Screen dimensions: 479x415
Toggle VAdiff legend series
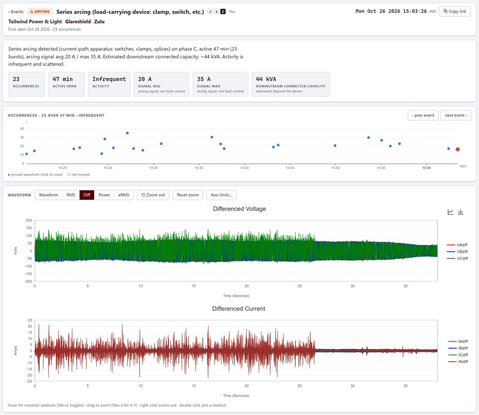[x=458, y=245]
